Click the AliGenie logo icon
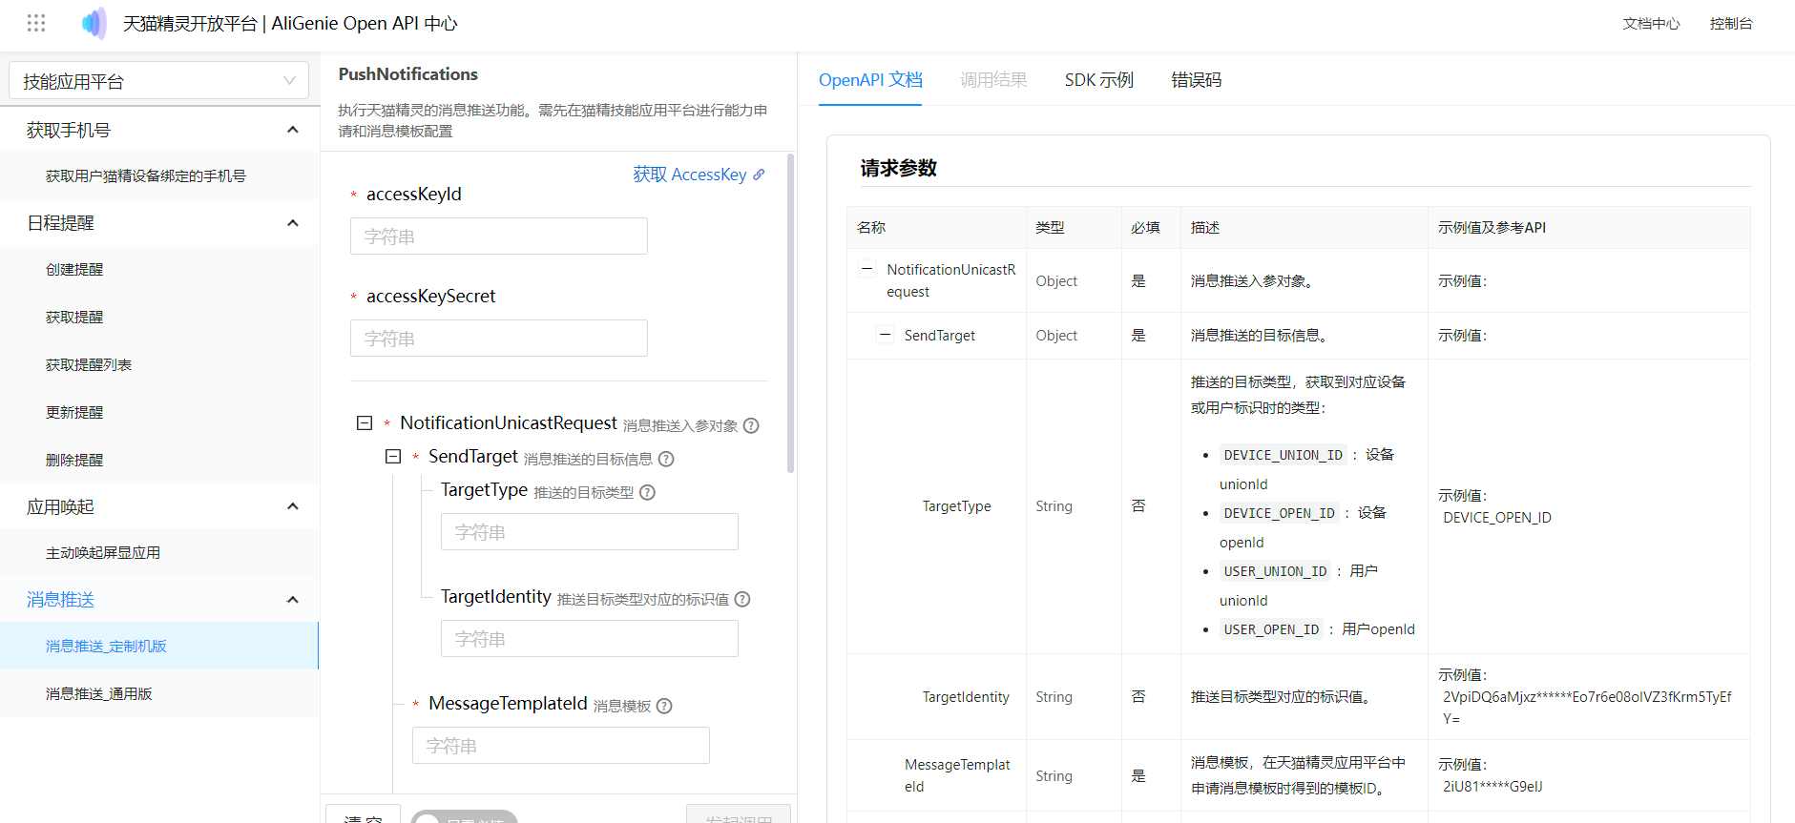Screen dimensions: 1795x823 (x=94, y=23)
